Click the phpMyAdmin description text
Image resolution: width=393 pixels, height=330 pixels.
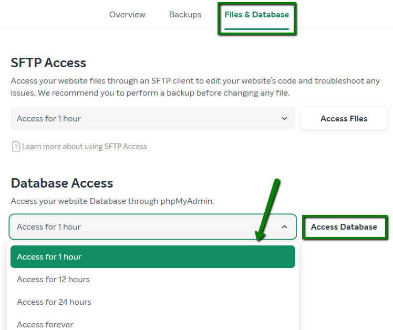point(112,201)
